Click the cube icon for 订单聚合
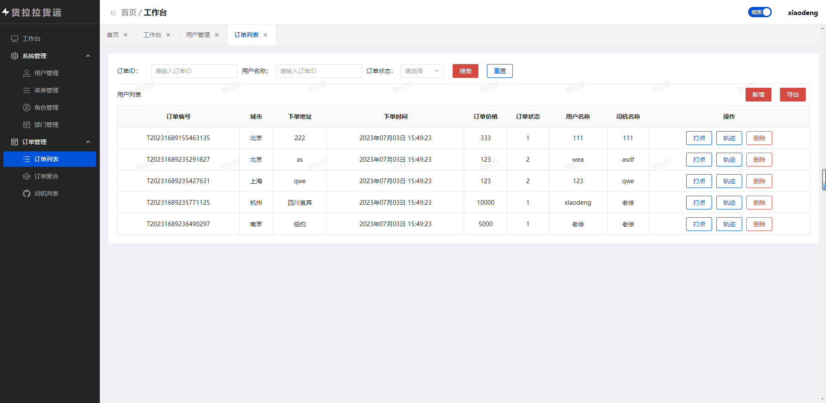 click(x=27, y=176)
